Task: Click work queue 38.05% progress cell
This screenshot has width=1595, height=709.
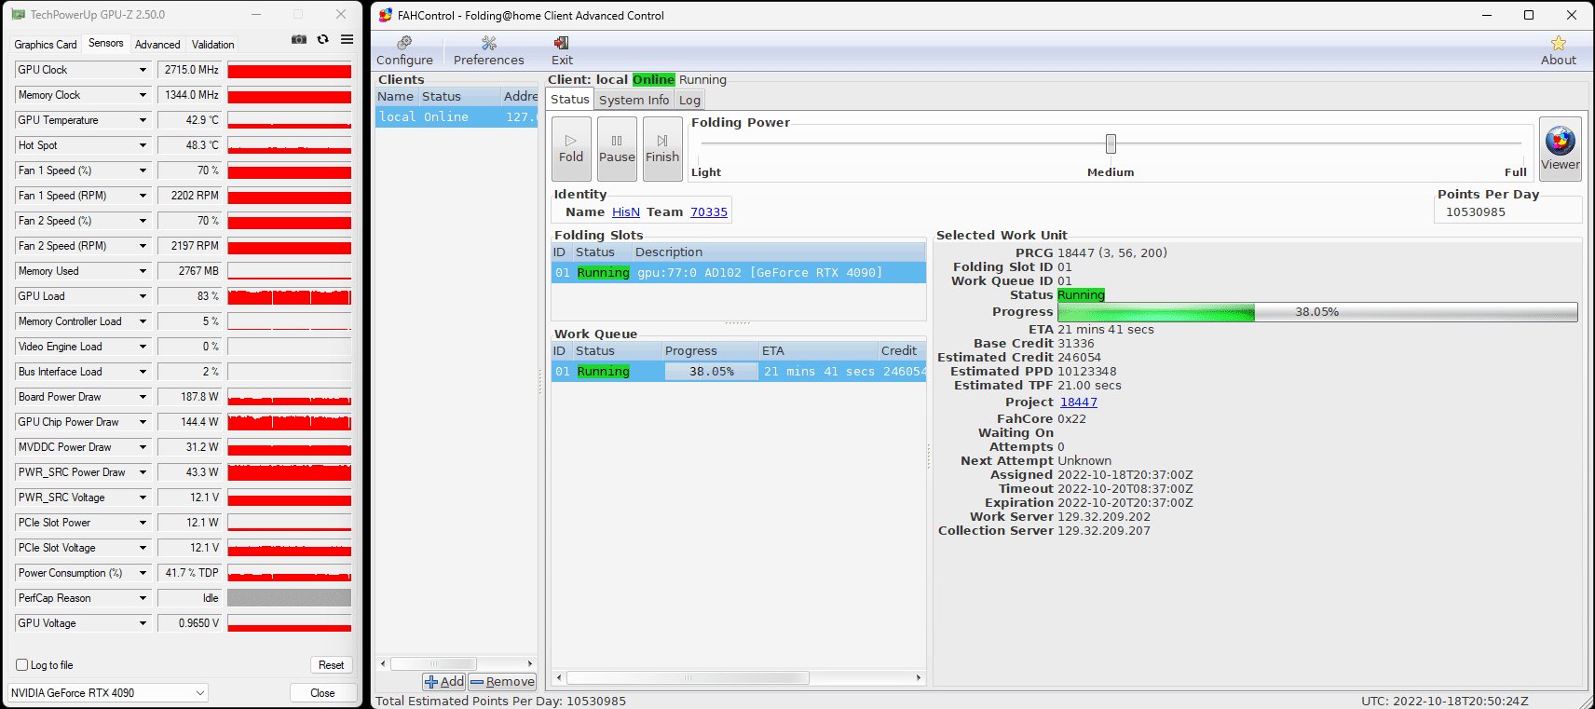Action: [712, 372]
